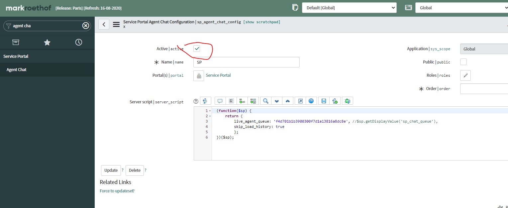Image resolution: width=508 pixels, height=208 pixels.
Task: Open the Default [Global] update set dropdown
Action: [x=349, y=8]
